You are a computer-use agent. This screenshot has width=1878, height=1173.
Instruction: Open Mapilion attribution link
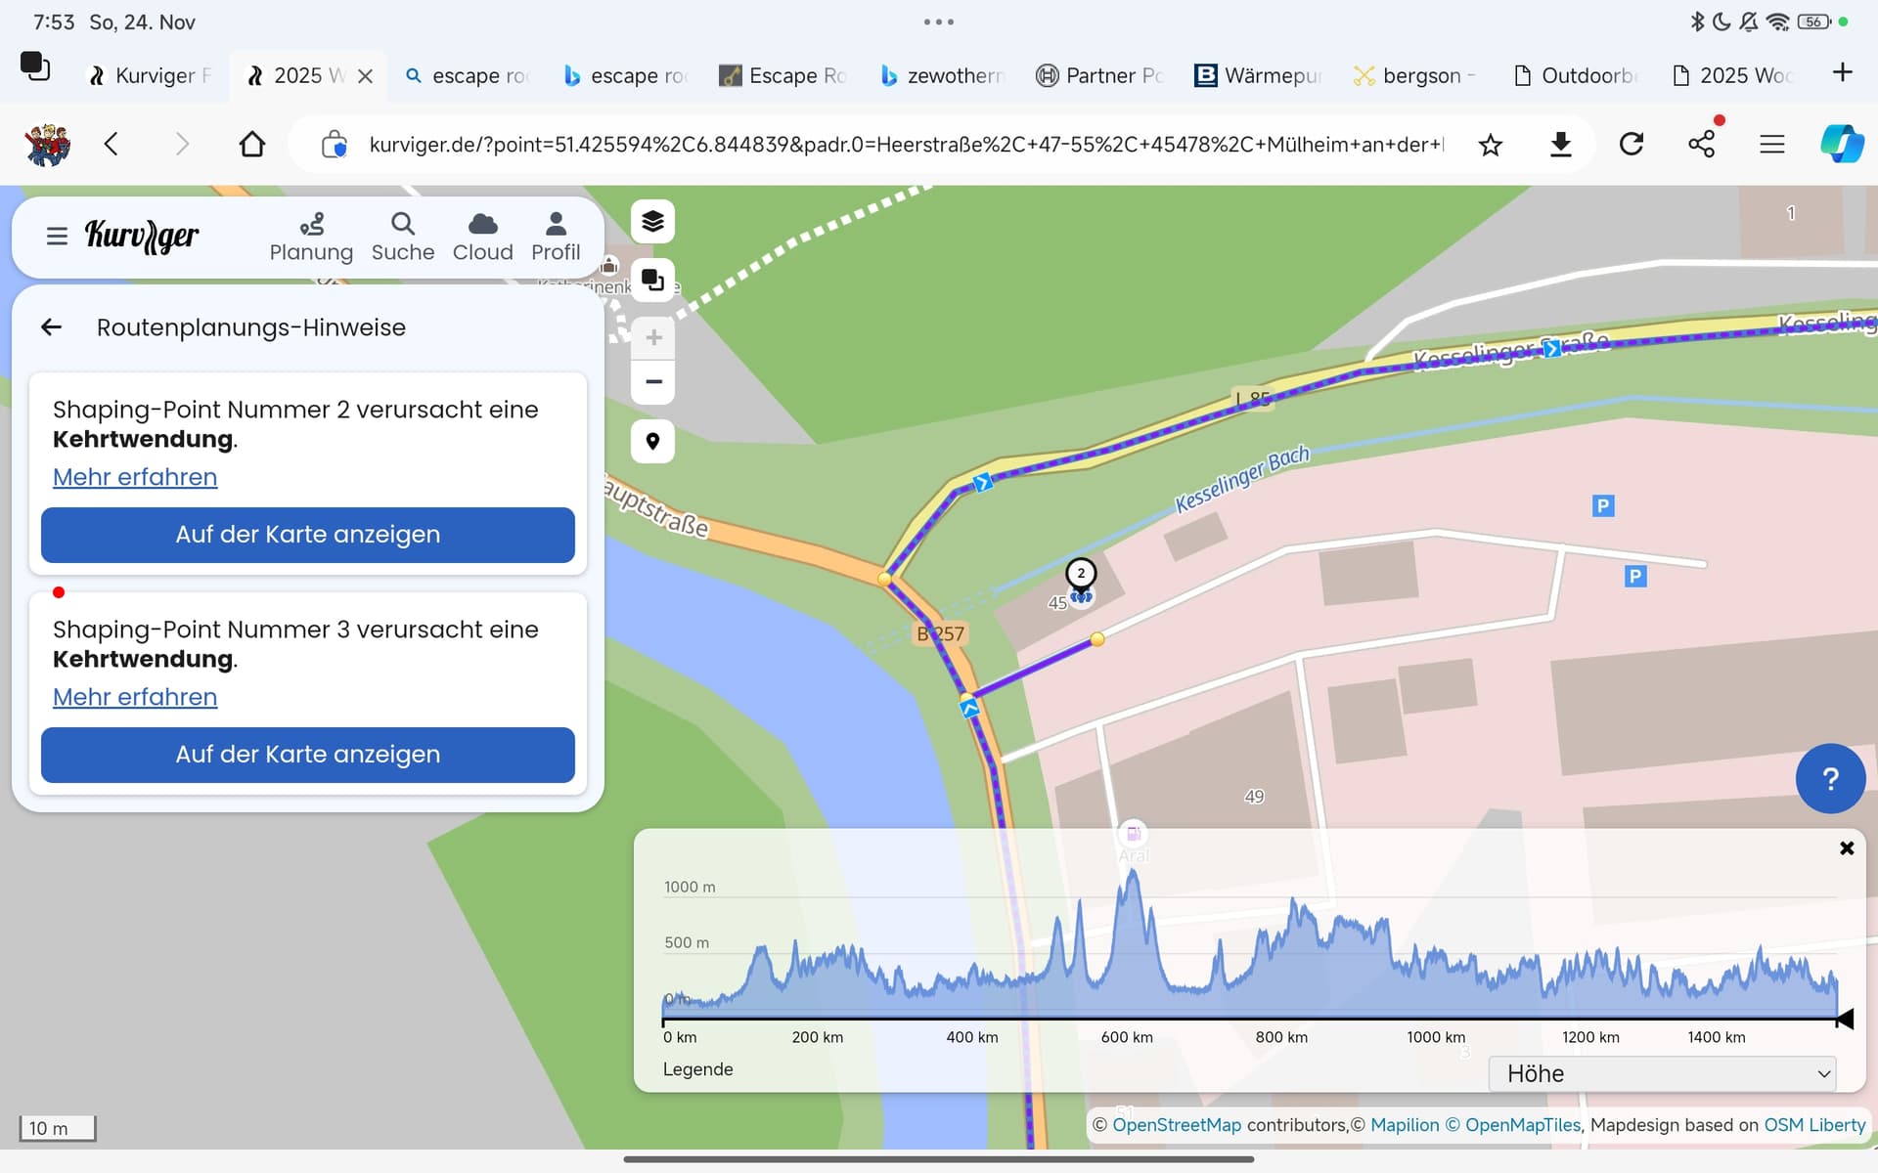coord(1405,1125)
